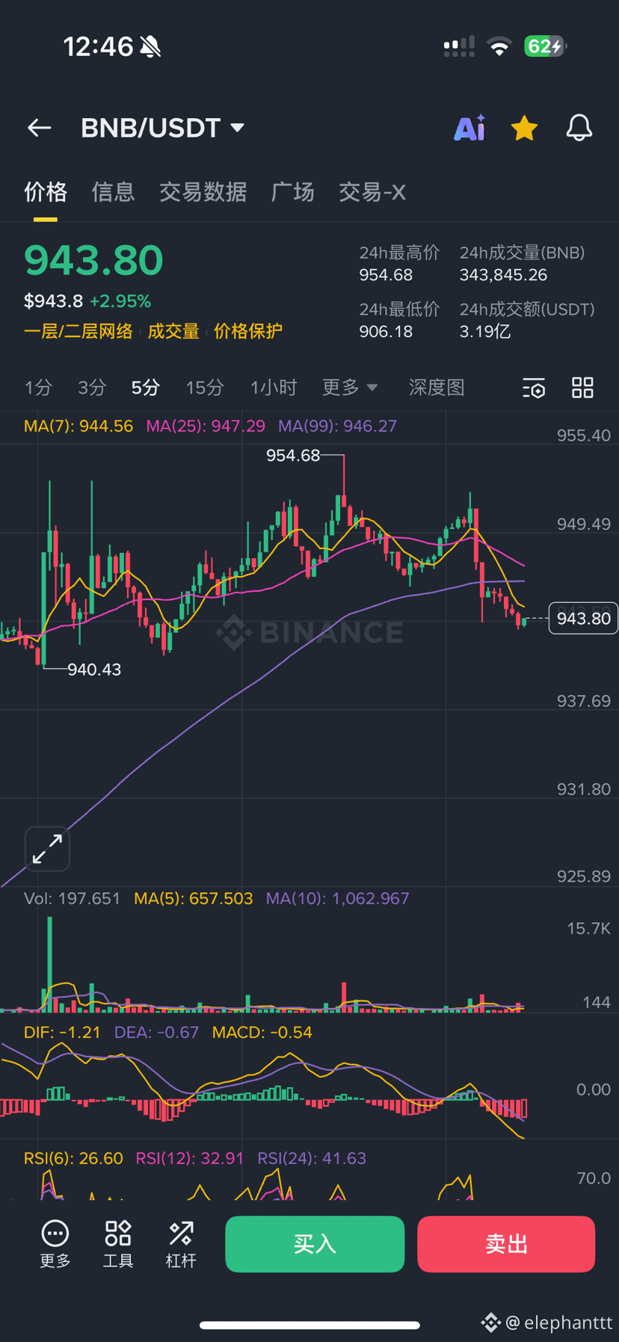
Task: Select the 15分 interval
Action: coord(205,387)
